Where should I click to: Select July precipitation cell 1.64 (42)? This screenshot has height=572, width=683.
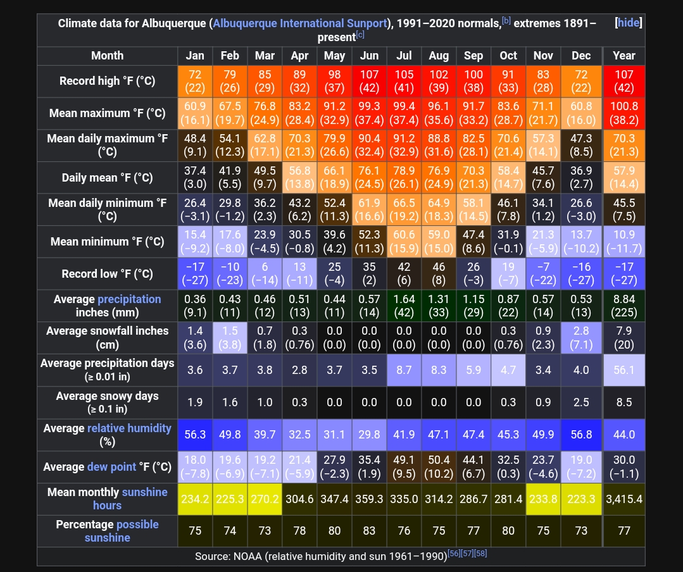pos(404,306)
